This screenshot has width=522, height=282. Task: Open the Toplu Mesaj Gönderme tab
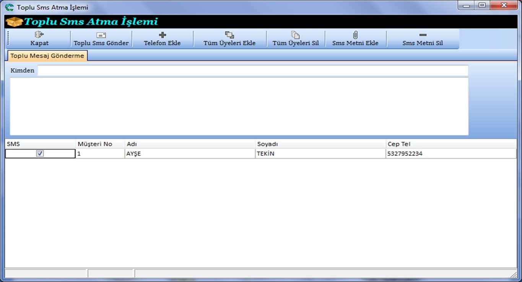tap(47, 56)
